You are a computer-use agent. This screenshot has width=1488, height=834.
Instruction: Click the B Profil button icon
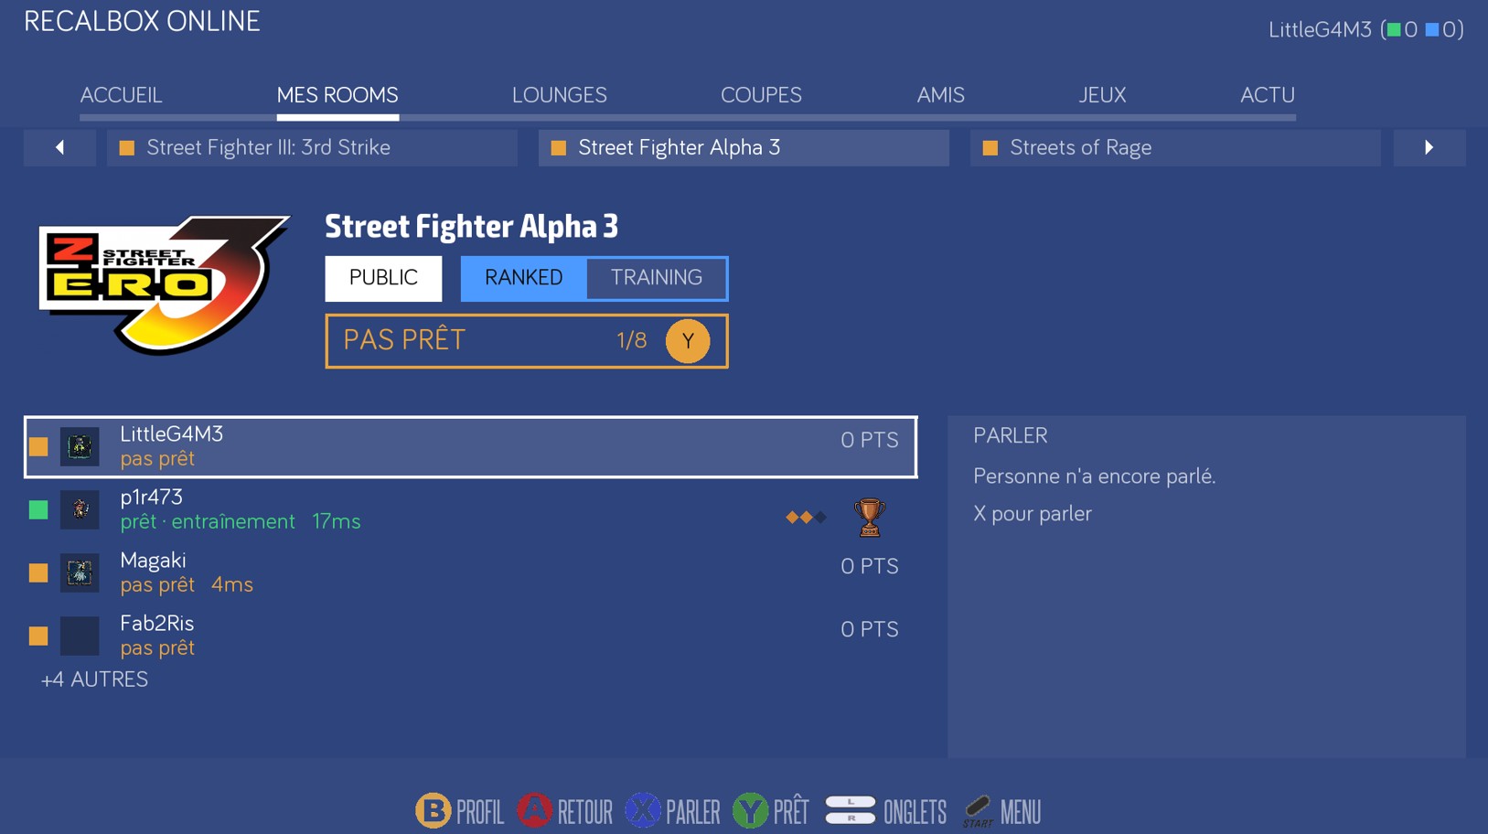coord(434,810)
